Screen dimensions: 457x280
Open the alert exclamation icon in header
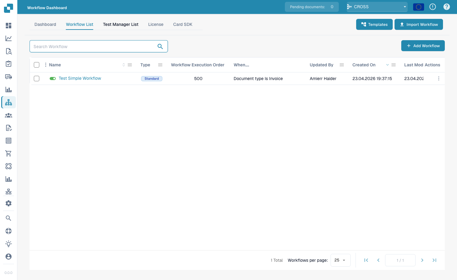pyautogui.click(x=433, y=7)
